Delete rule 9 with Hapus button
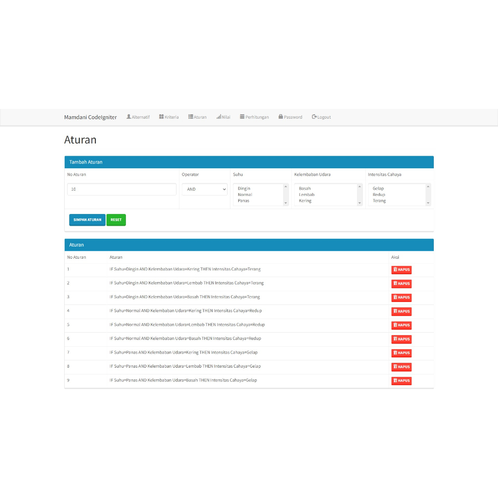The height and width of the screenshot is (498, 498). point(401,380)
